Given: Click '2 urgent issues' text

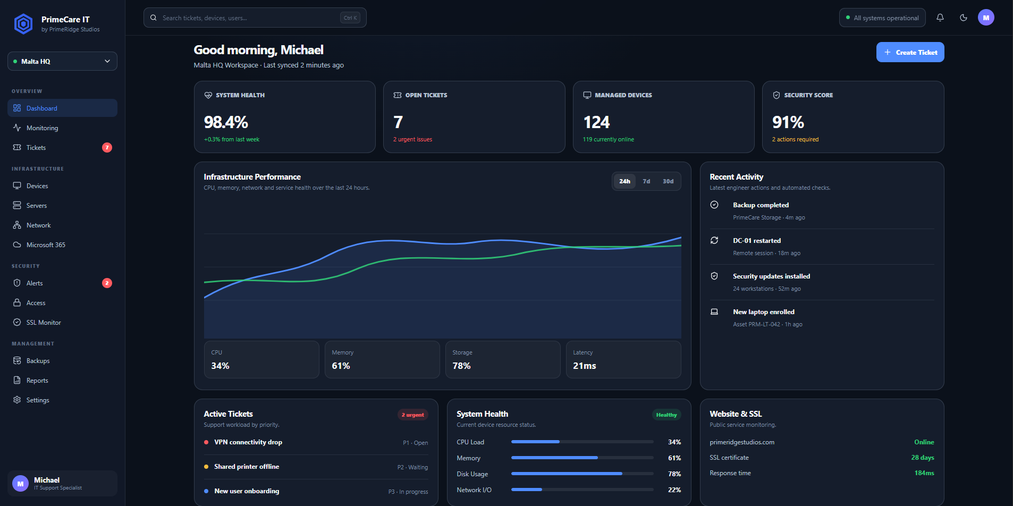Looking at the screenshot, I should pos(412,139).
